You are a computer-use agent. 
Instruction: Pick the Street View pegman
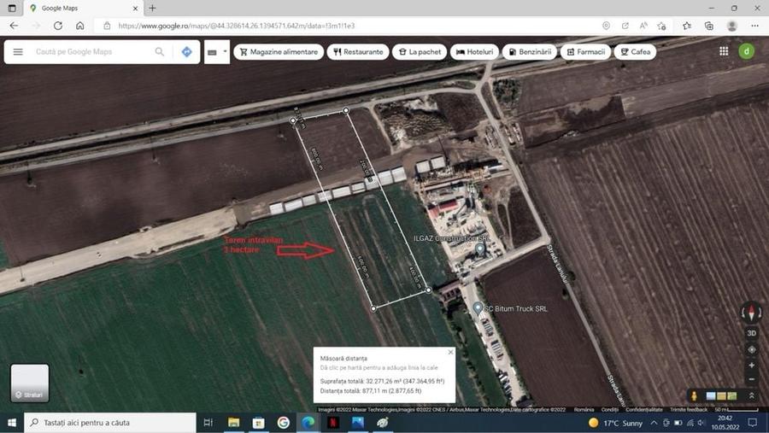694,395
